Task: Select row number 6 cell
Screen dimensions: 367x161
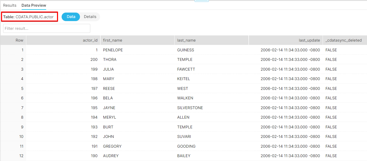Action: click(22, 98)
